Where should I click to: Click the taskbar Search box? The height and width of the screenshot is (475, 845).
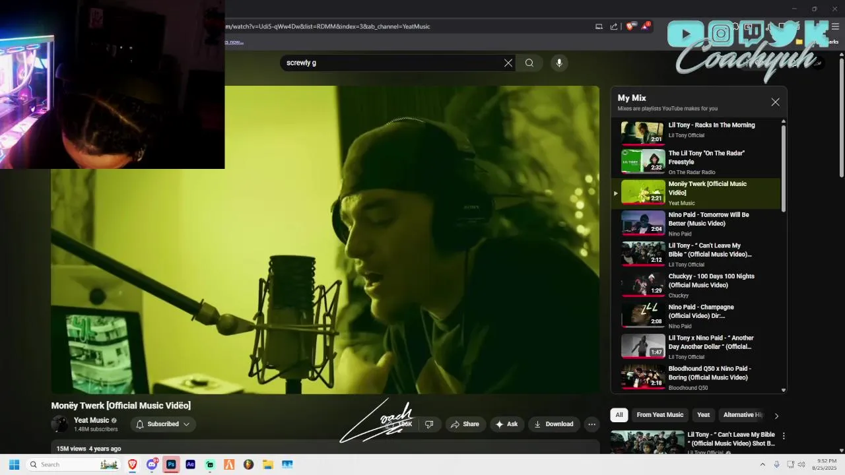[x=73, y=464]
